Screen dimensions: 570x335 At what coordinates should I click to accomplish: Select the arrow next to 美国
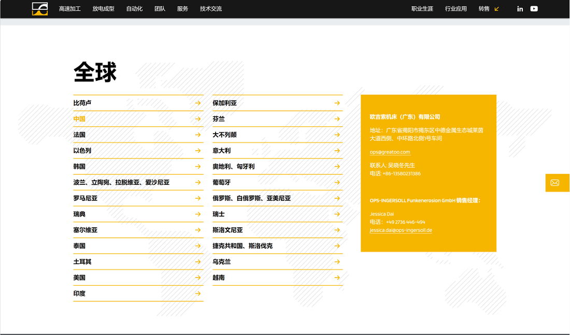[x=198, y=278]
